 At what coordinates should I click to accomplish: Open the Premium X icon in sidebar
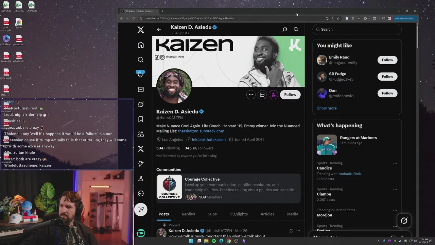(141, 149)
